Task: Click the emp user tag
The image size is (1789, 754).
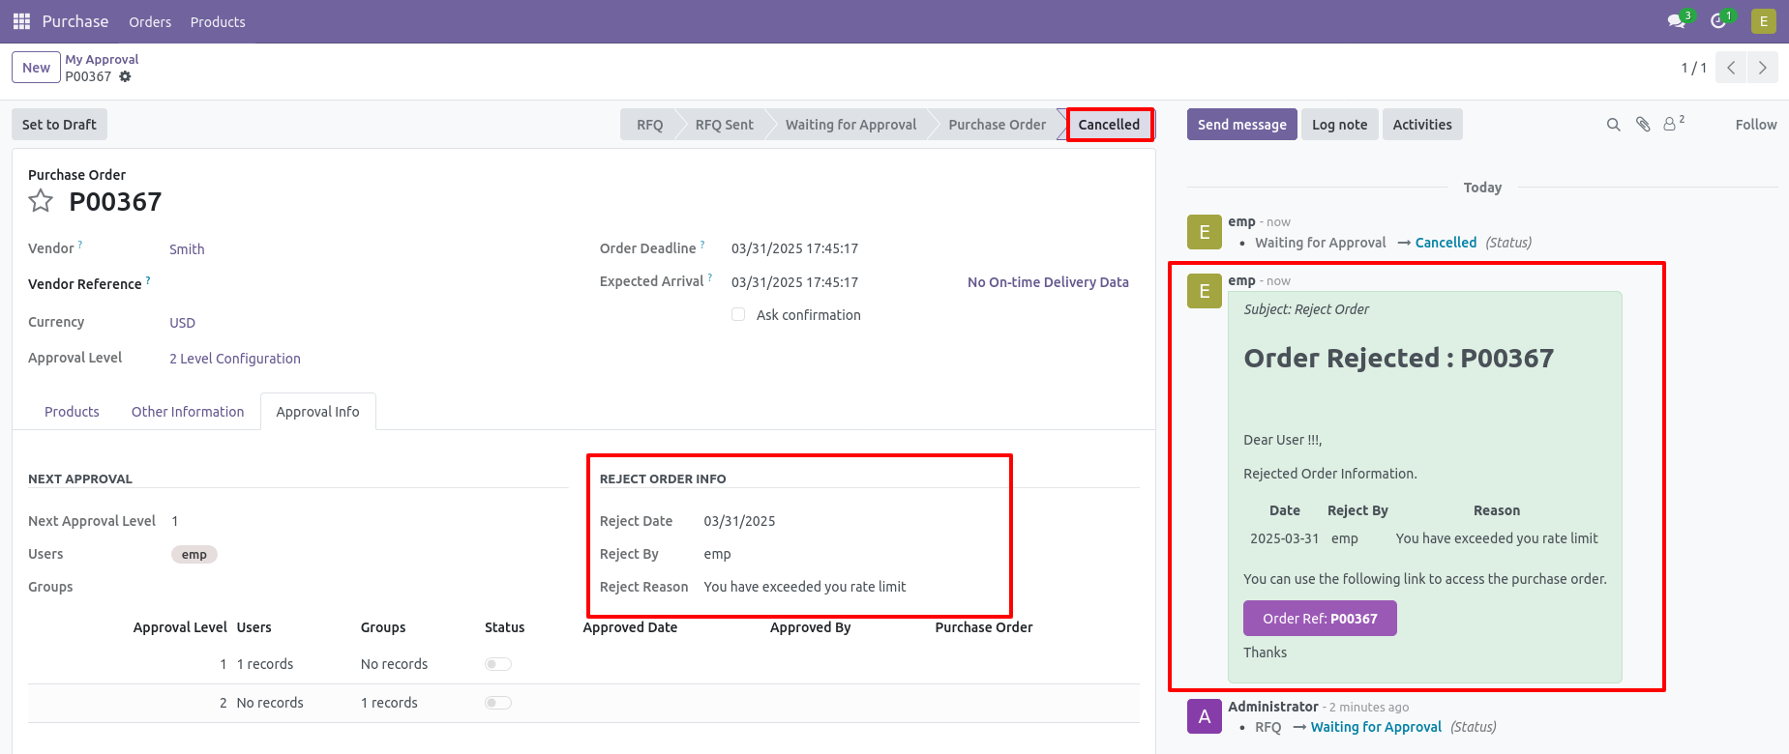Action: [194, 555]
